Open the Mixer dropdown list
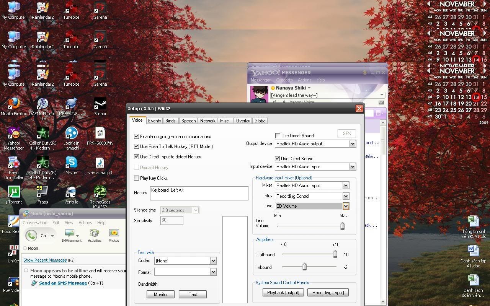490x306 pixels. (346, 185)
